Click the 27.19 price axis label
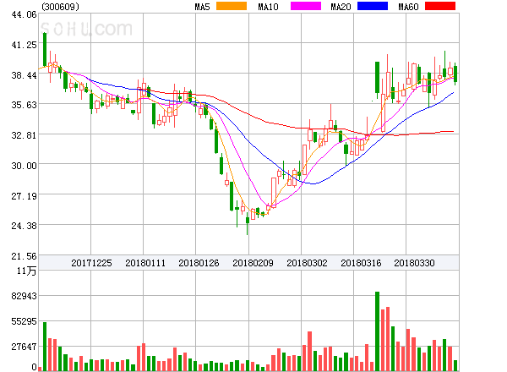 pyautogui.click(x=24, y=196)
